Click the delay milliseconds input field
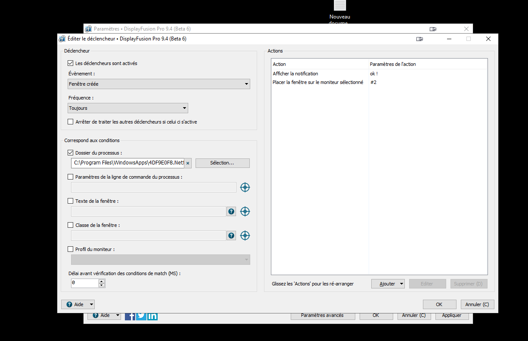Screen dimensions: 528x341 pyautogui.click(x=85, y=283)
